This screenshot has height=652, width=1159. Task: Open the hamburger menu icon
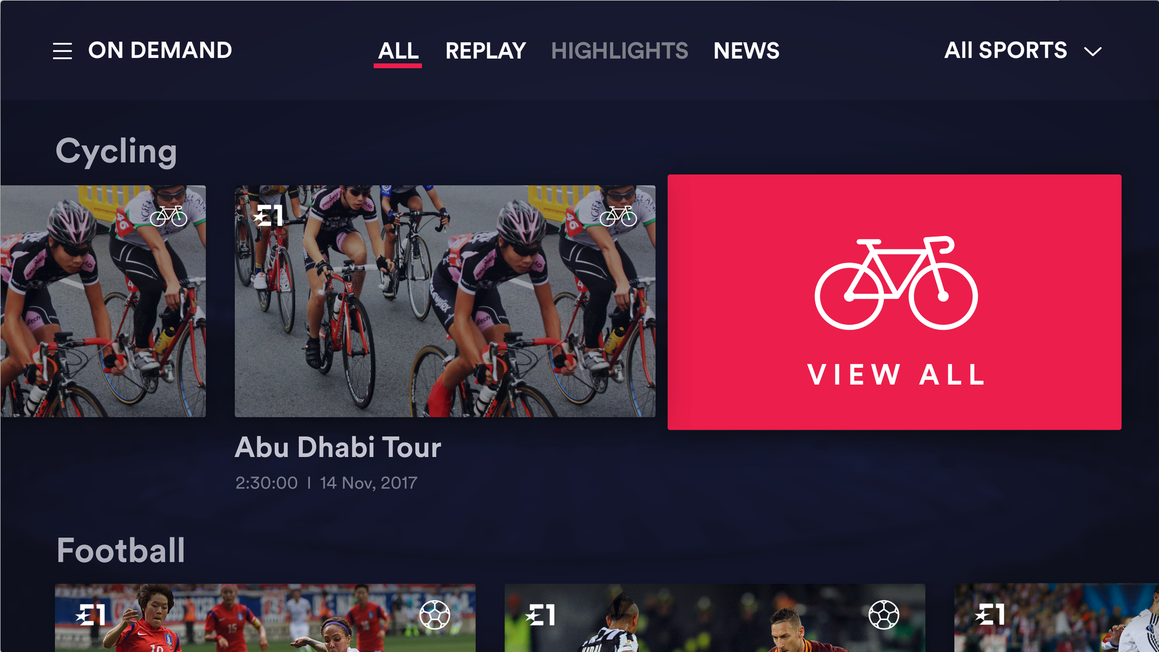62,51
